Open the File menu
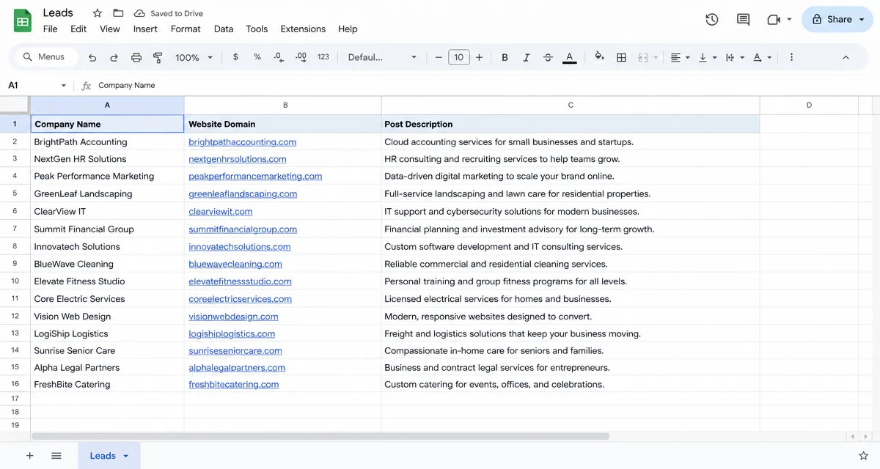The width and height of the screenshot is (880, 469). (50, 29)
